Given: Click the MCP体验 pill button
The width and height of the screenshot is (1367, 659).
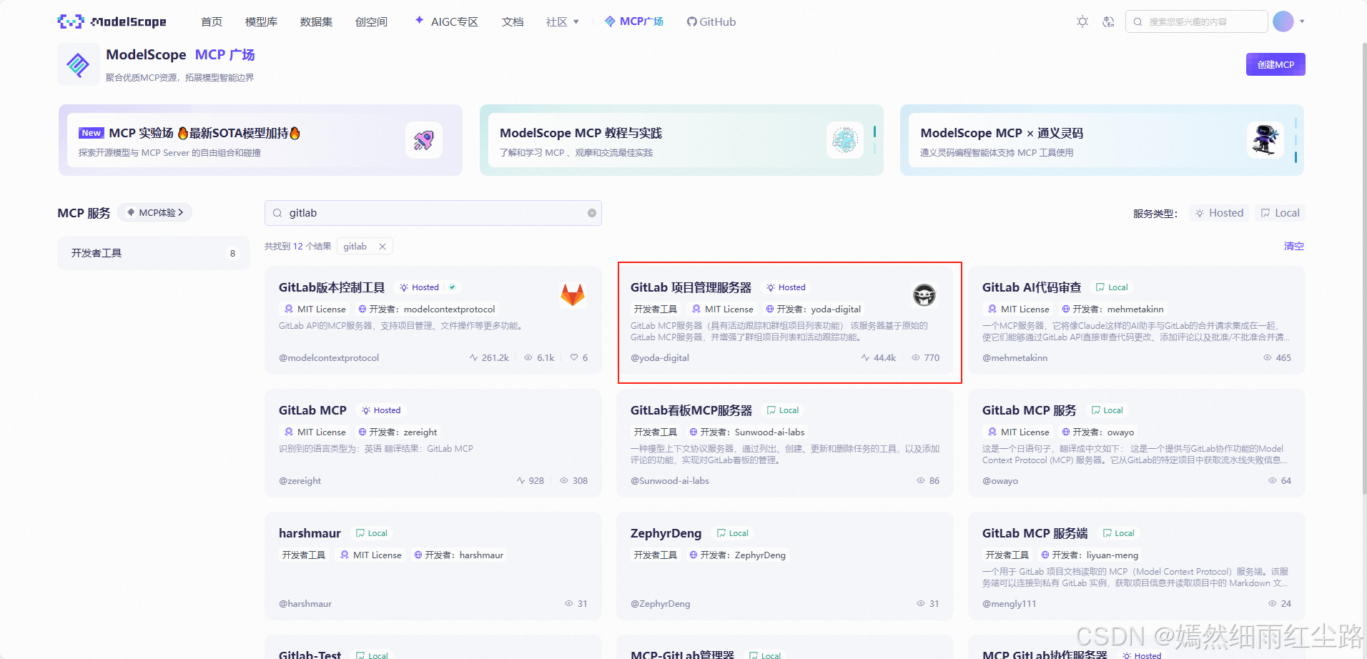Looking at the screenshot, I should click(x=155, y=212).
